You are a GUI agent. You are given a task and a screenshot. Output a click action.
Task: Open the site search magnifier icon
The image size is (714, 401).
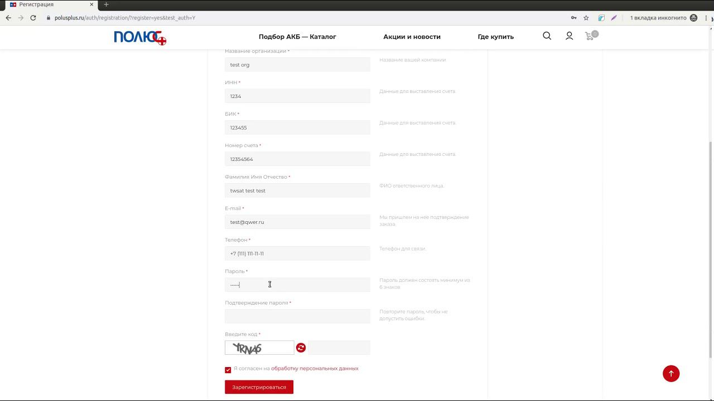click(547, 36)
